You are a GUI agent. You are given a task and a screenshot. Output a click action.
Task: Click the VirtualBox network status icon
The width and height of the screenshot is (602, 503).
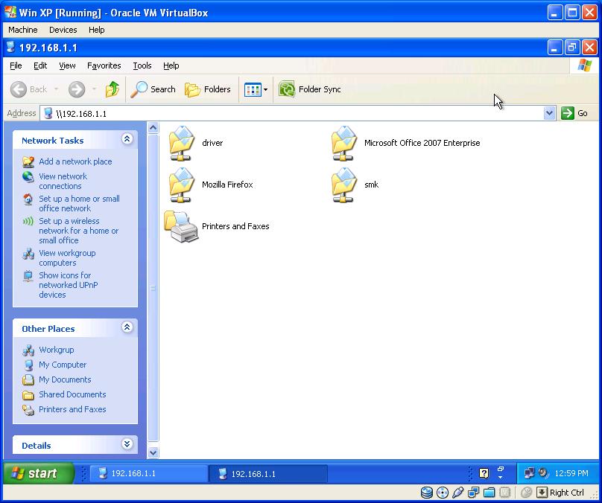[473, 493]
